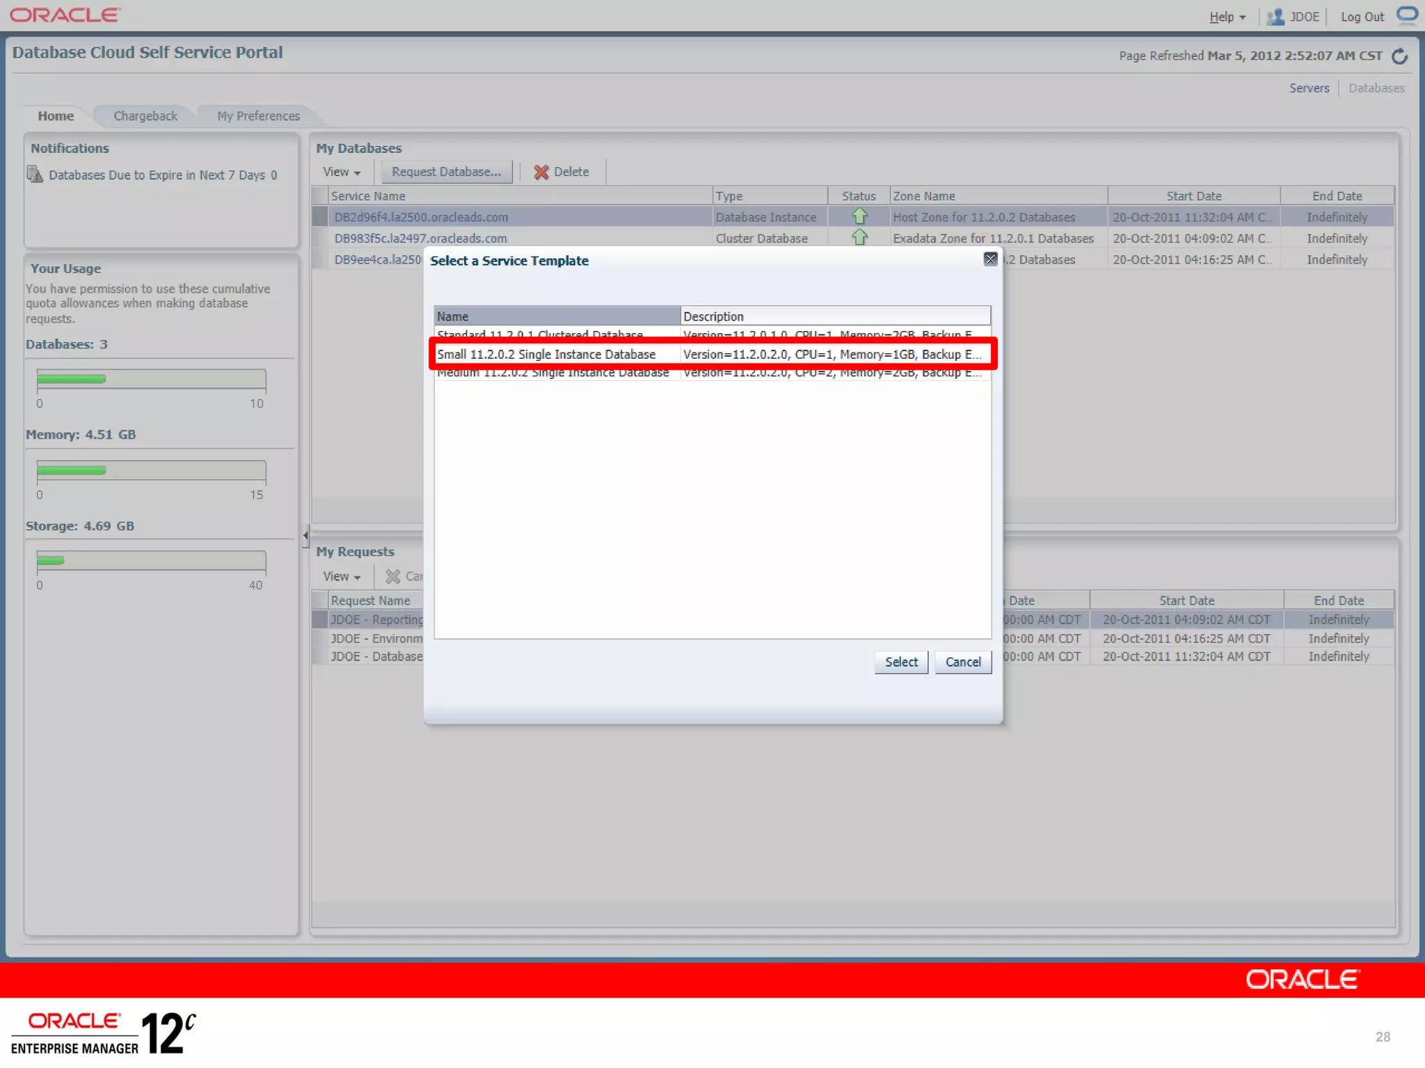
Task: Click the Oracle chat bubble icon
Action: tap(1407, 15)
